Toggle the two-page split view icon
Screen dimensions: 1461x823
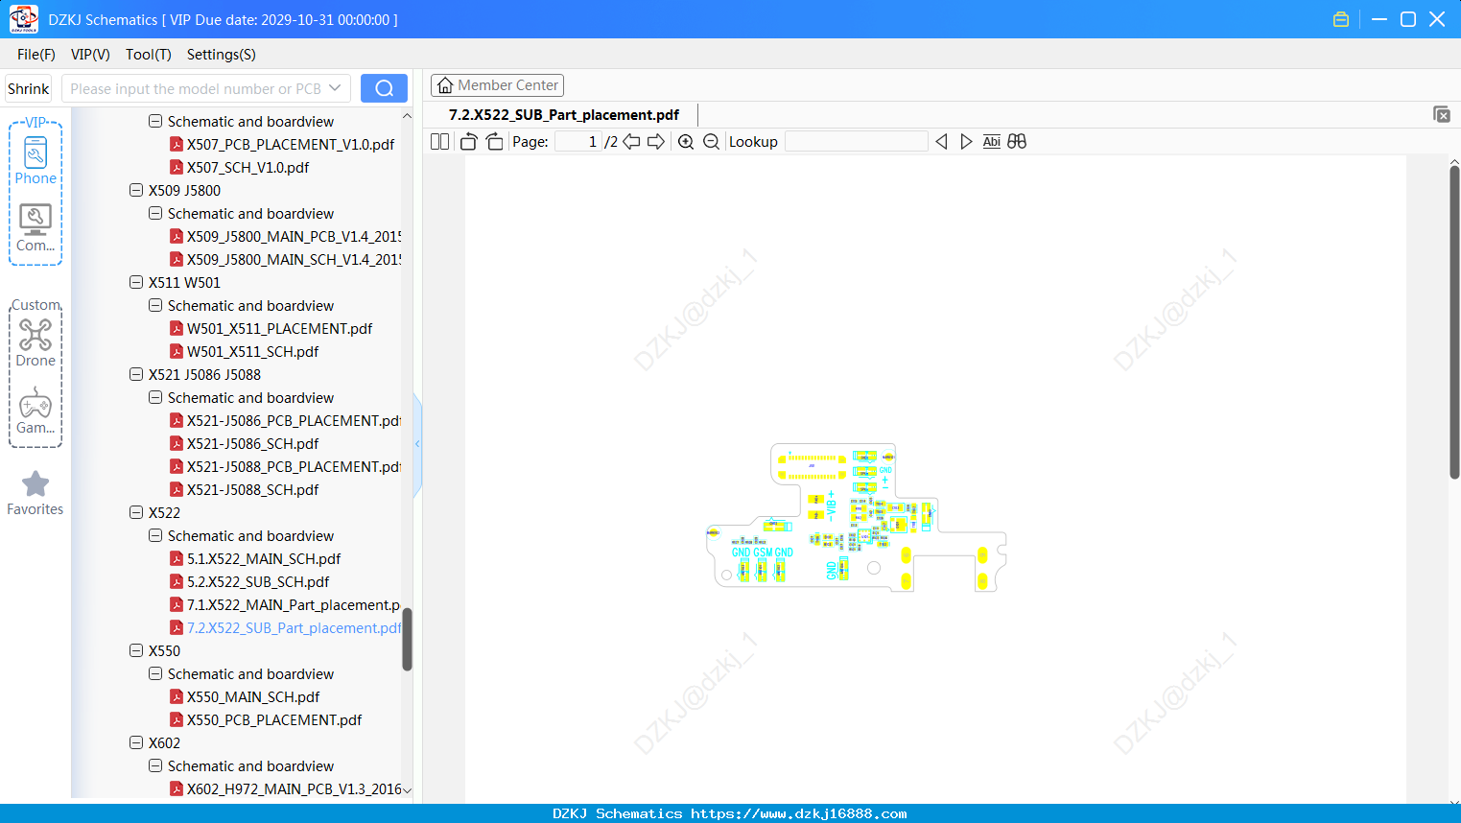coord(439,142)
